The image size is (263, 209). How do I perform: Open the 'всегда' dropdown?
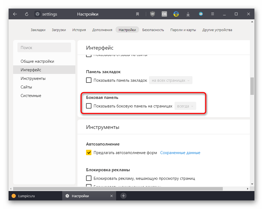(185, 106)
